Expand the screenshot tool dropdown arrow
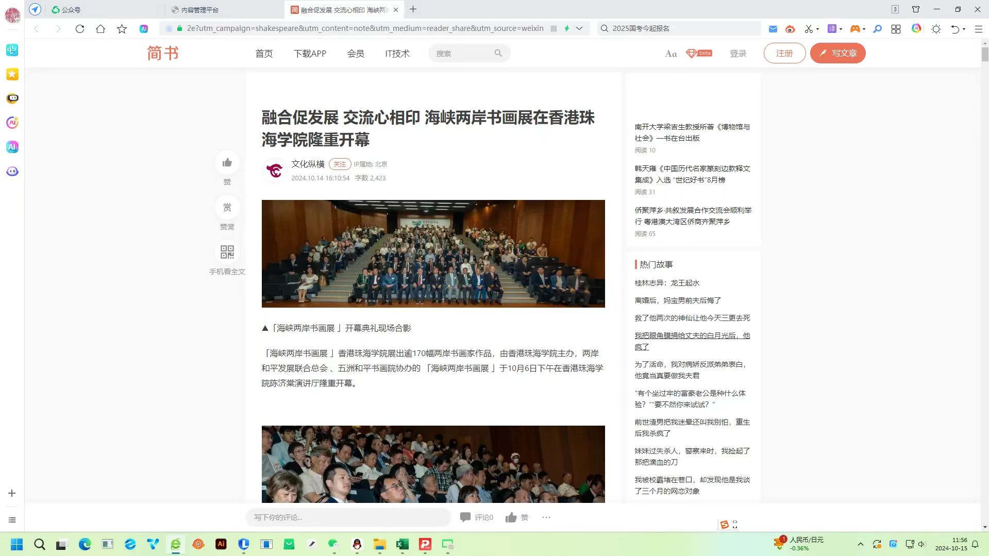The height and width of the screenshot is (556, 989). (x=817, y=29)
